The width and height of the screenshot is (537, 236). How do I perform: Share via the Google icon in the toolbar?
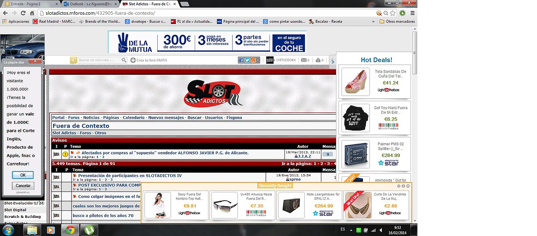tap(253, 60)
